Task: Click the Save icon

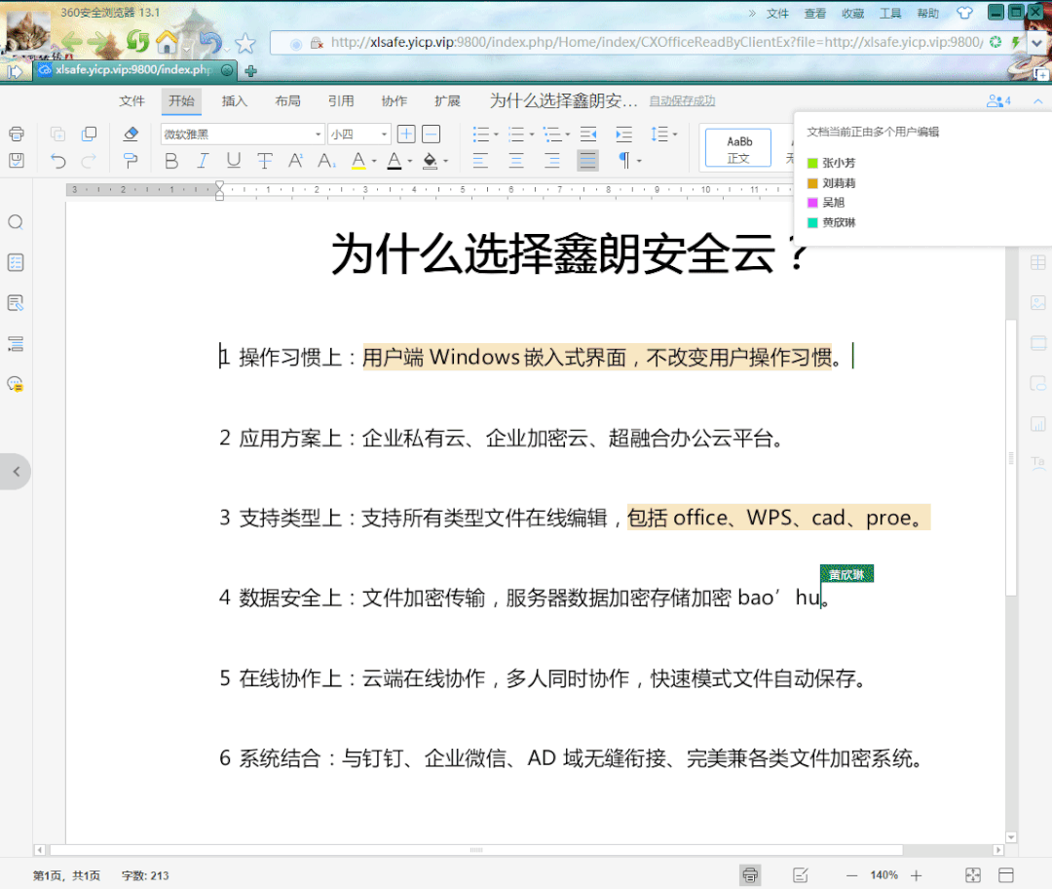Action: (16, 161)
